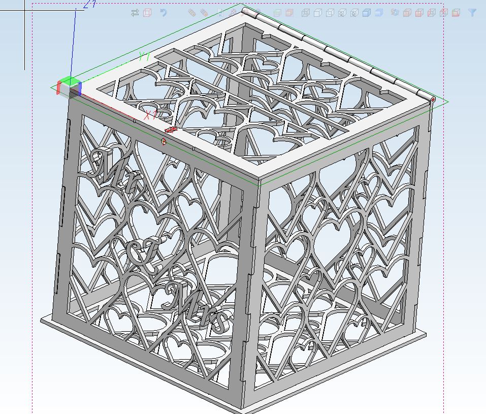
Task: Click the blue face of the axis cube
Action: (79, 88)
